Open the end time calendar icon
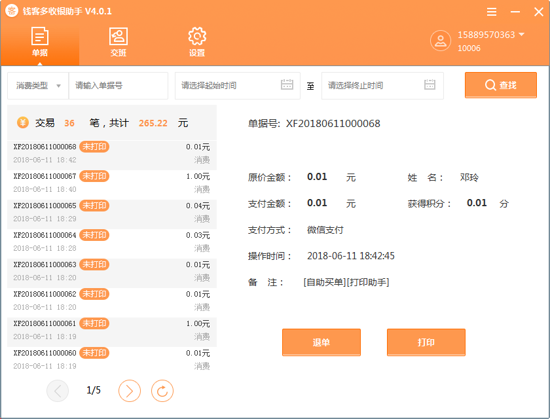 [430, 84]
